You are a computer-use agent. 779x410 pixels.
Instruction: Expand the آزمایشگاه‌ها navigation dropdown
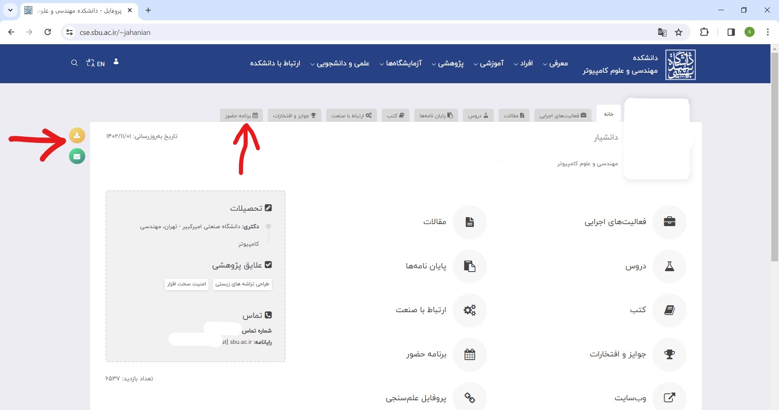click(x=401, y=63)
